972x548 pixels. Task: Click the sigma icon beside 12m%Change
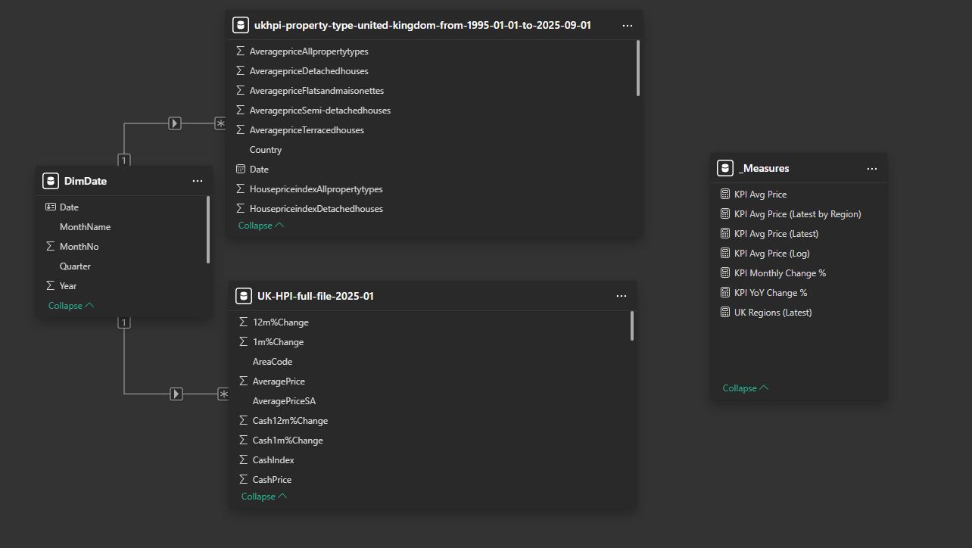coord(243,322)
